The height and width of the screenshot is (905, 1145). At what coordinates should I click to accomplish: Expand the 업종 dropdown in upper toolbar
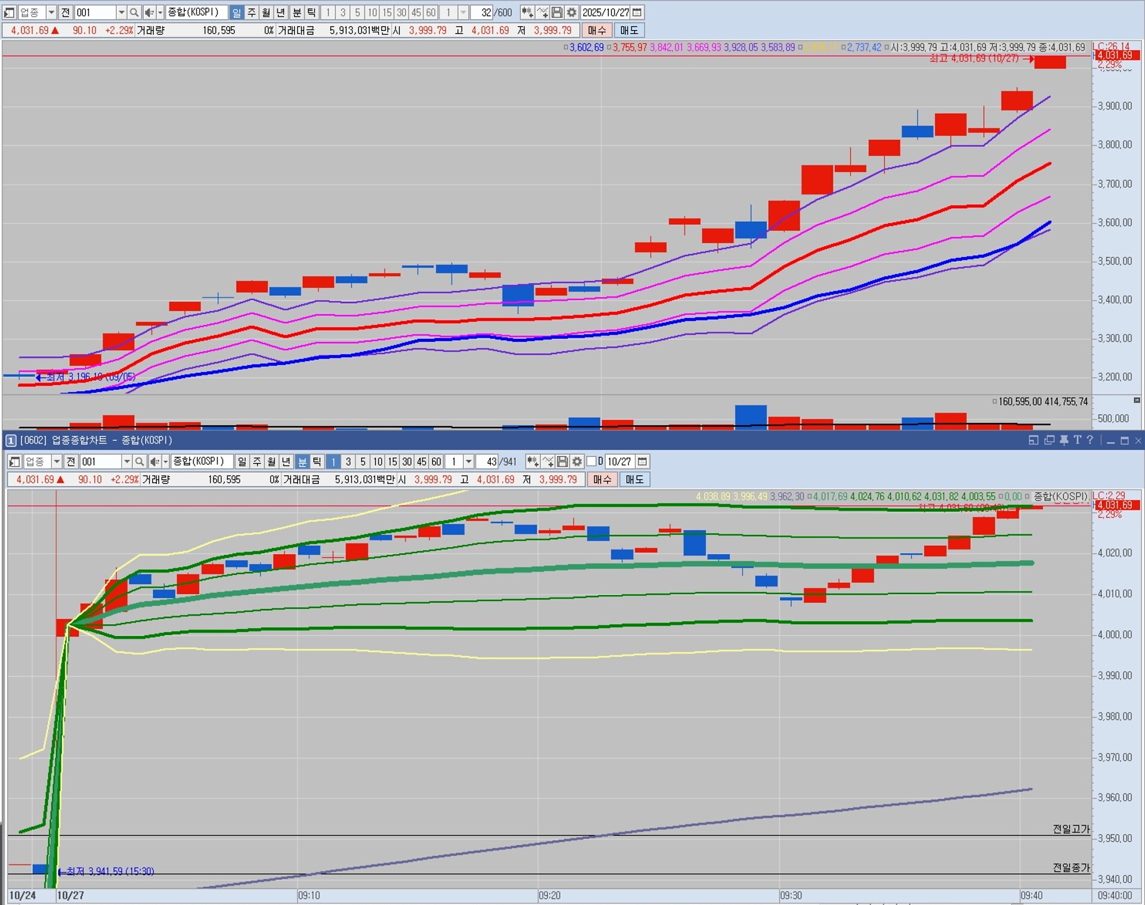coord(51,13)
